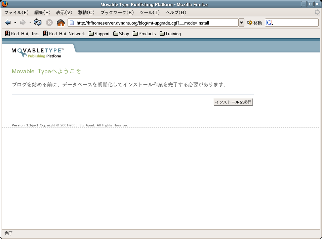The width and height of the screenshot is (322, 239).
Task: Expand the Support bookmarks folder
Action: tap(99, 34)
